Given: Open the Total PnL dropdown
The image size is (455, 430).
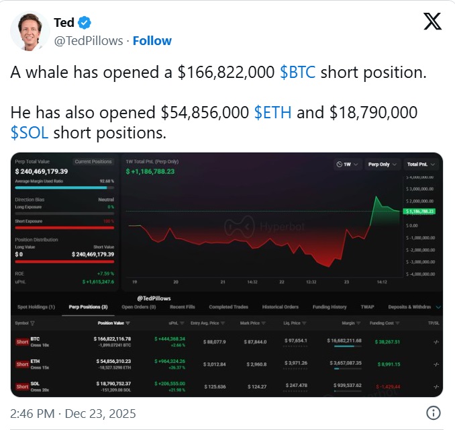Looking at the screenshot, I should coord(421,164).
